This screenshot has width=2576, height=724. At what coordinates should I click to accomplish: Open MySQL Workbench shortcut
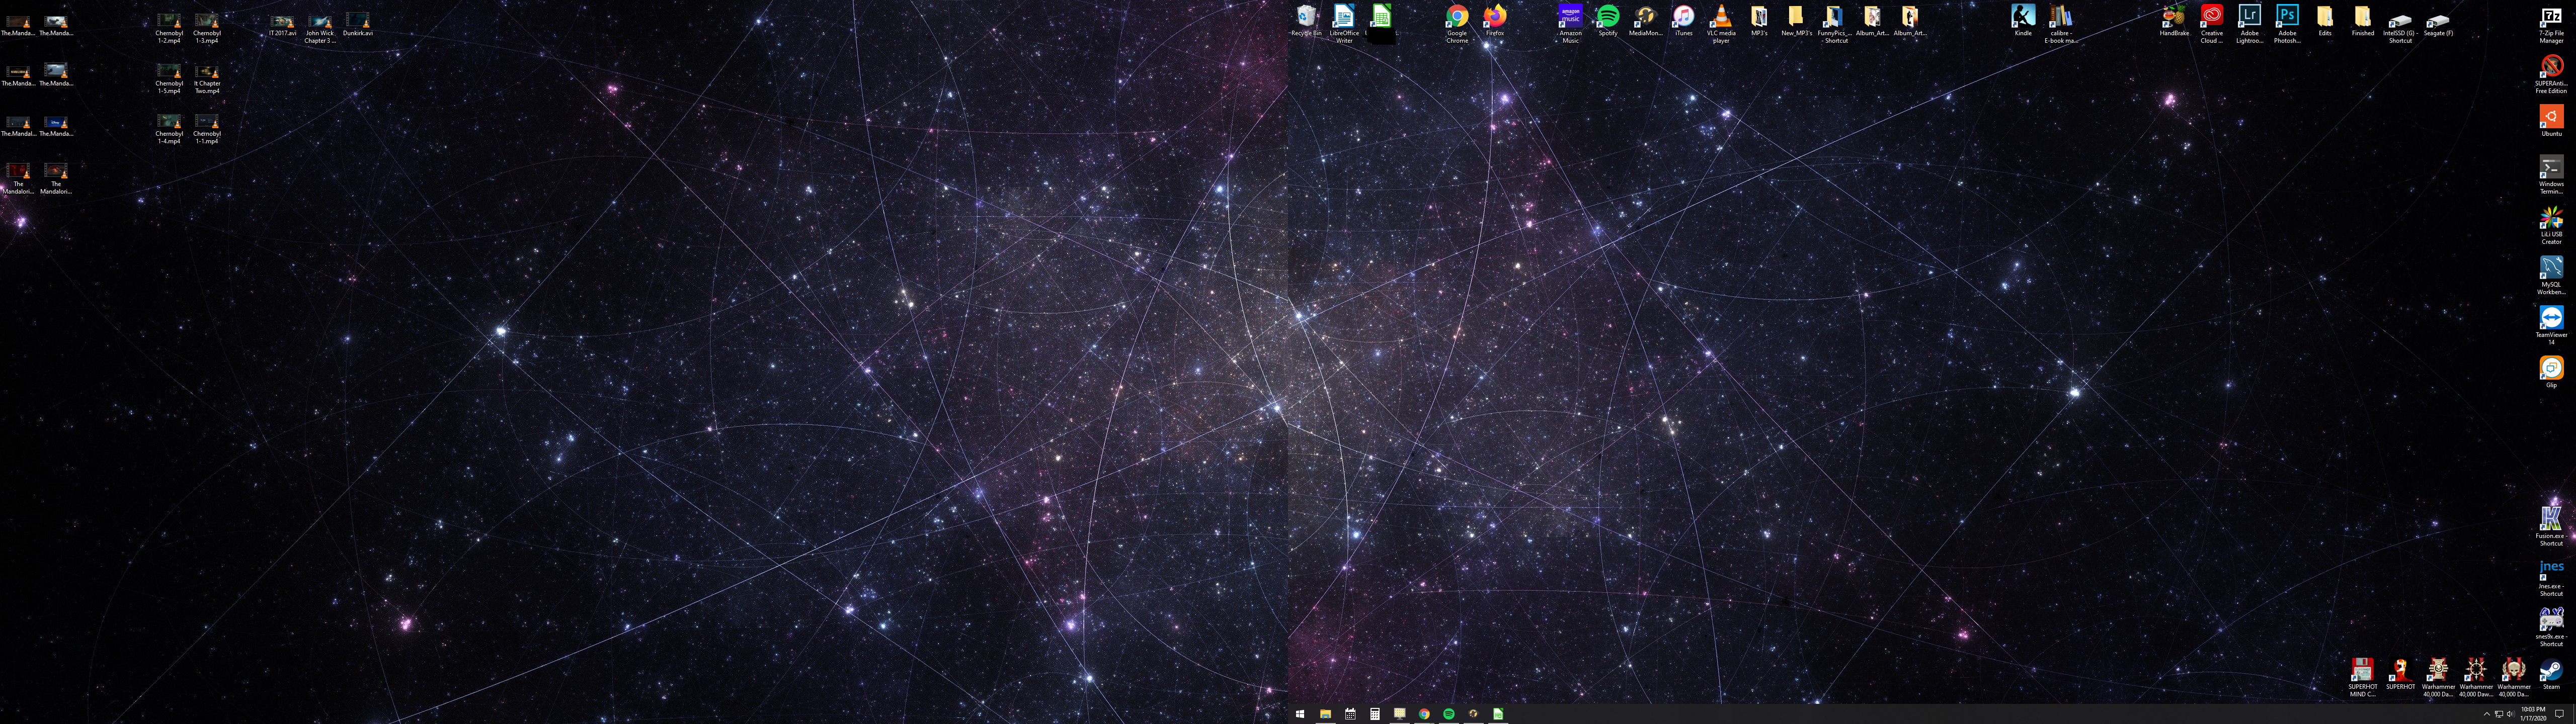pyautogui.click(x=2551, y=275)
